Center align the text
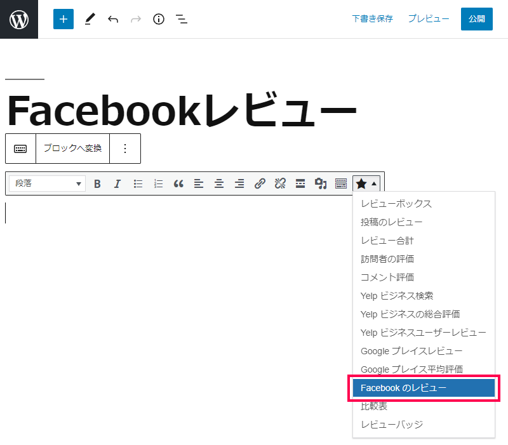This screenshot has width=508, height=445. (219, 183)
